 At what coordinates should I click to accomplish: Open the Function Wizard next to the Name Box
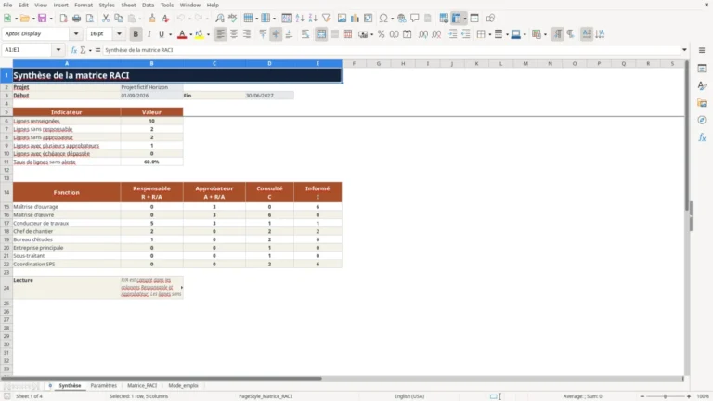pyautogui.click(x=73, y=50)
